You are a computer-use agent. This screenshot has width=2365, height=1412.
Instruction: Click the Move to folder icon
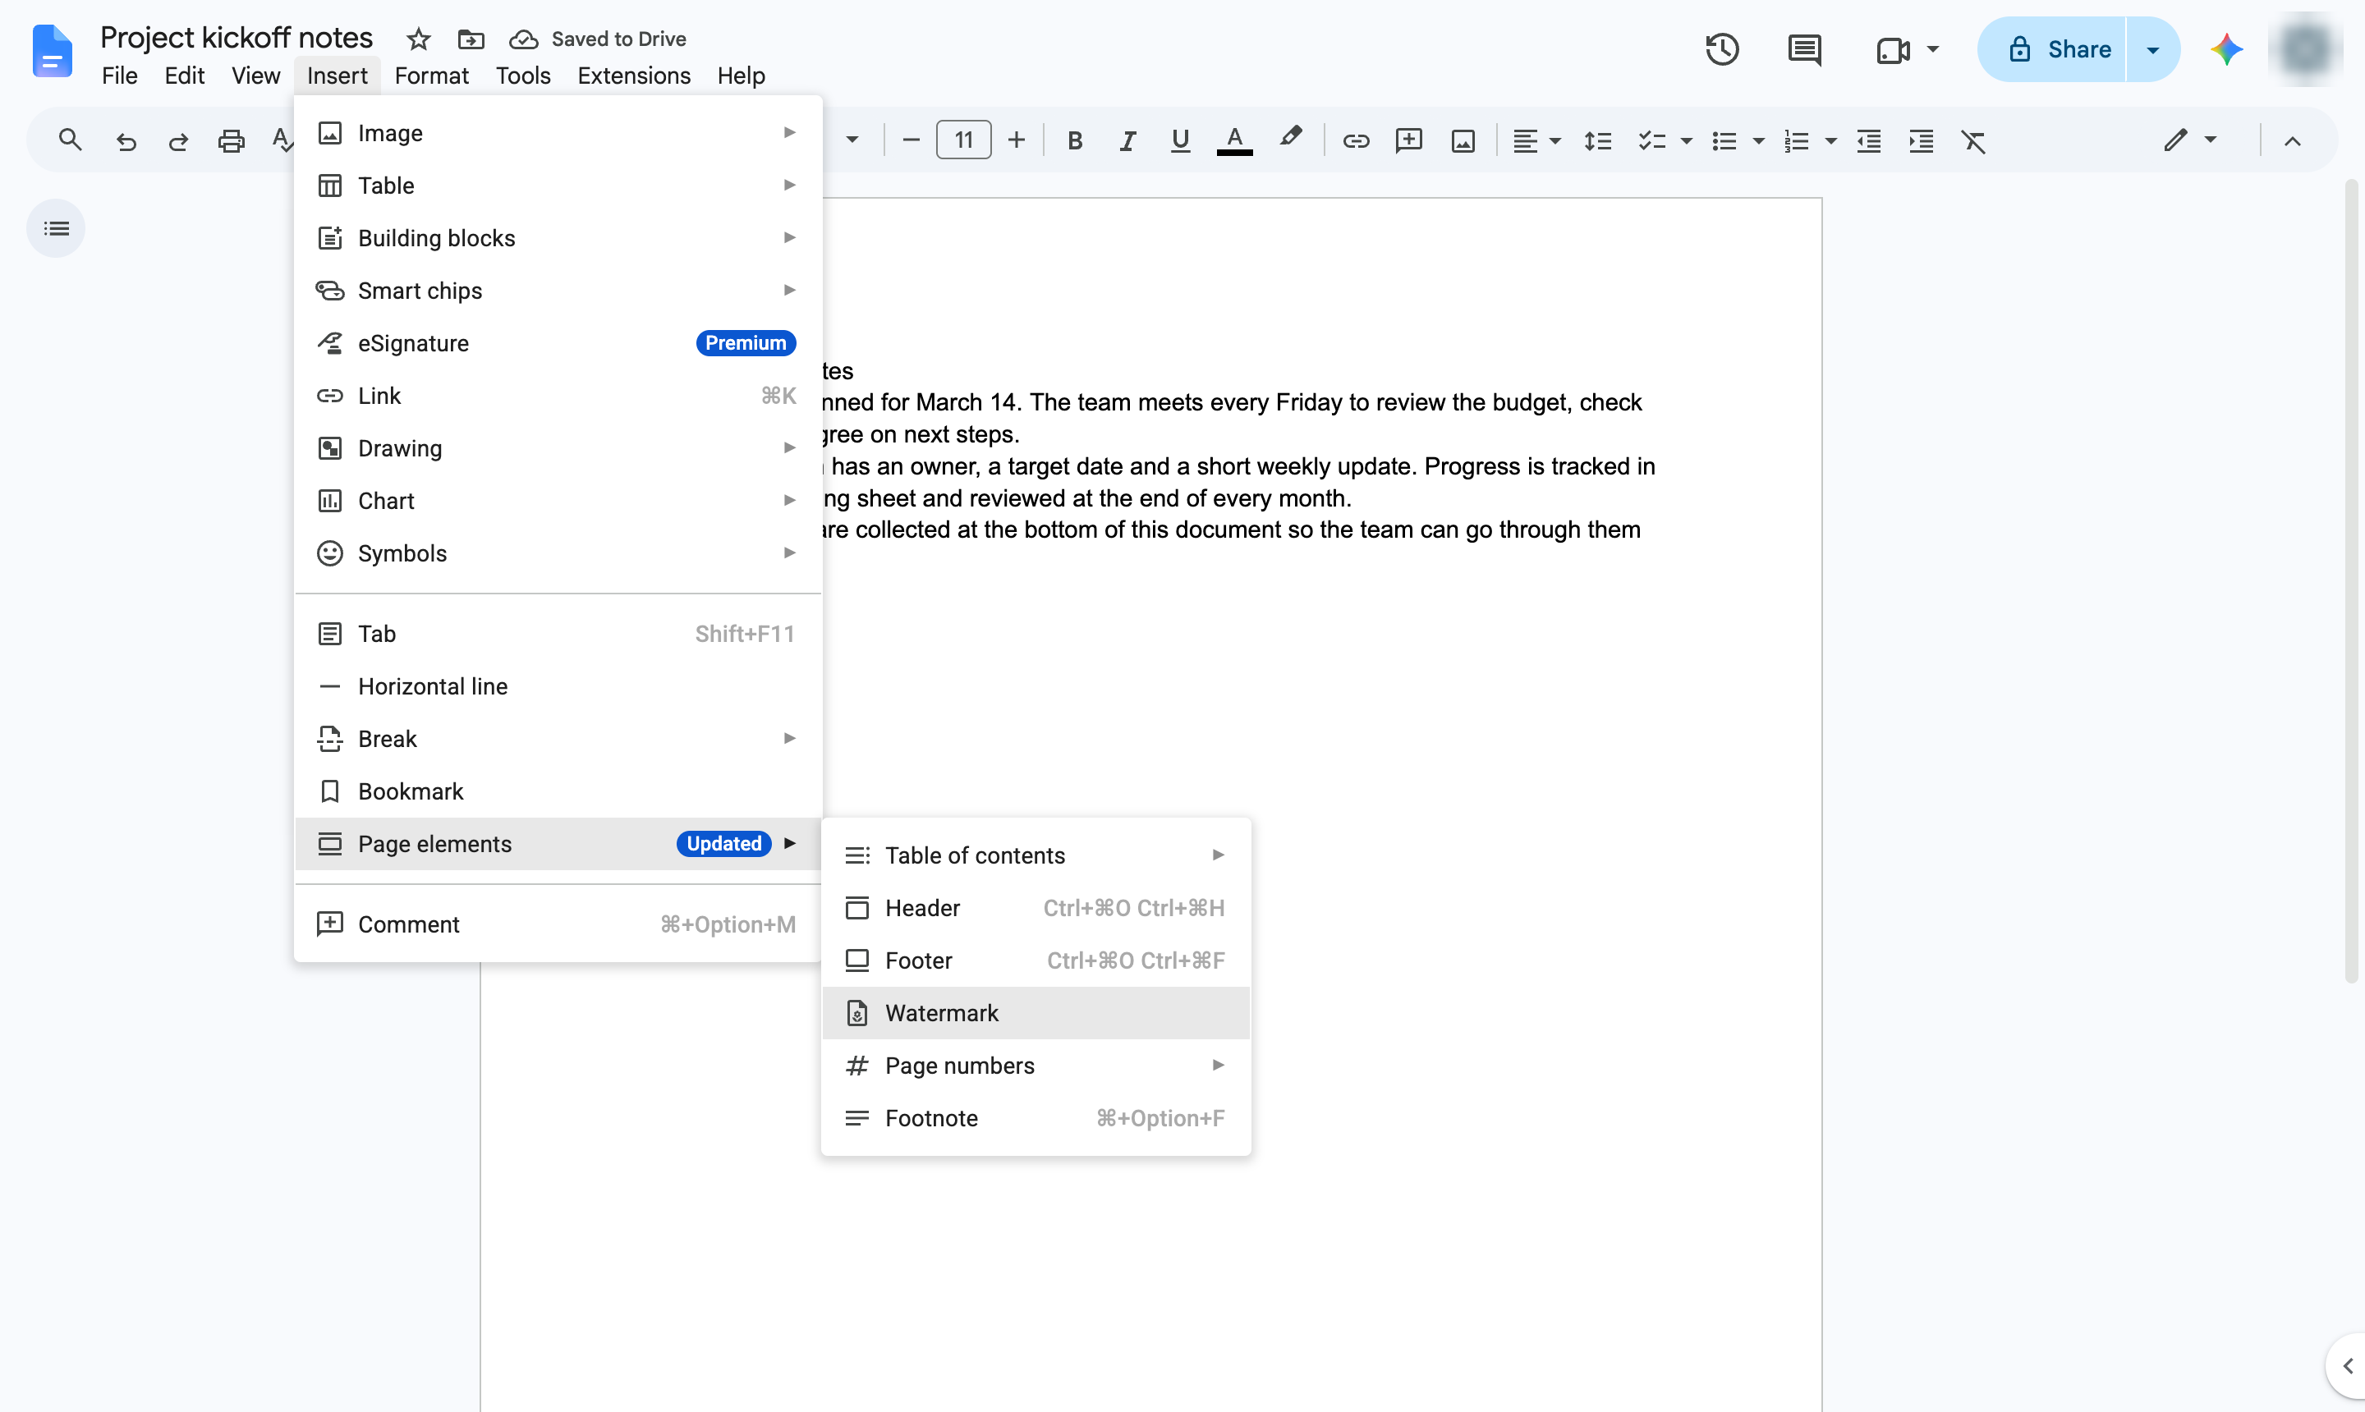[471, 39]
